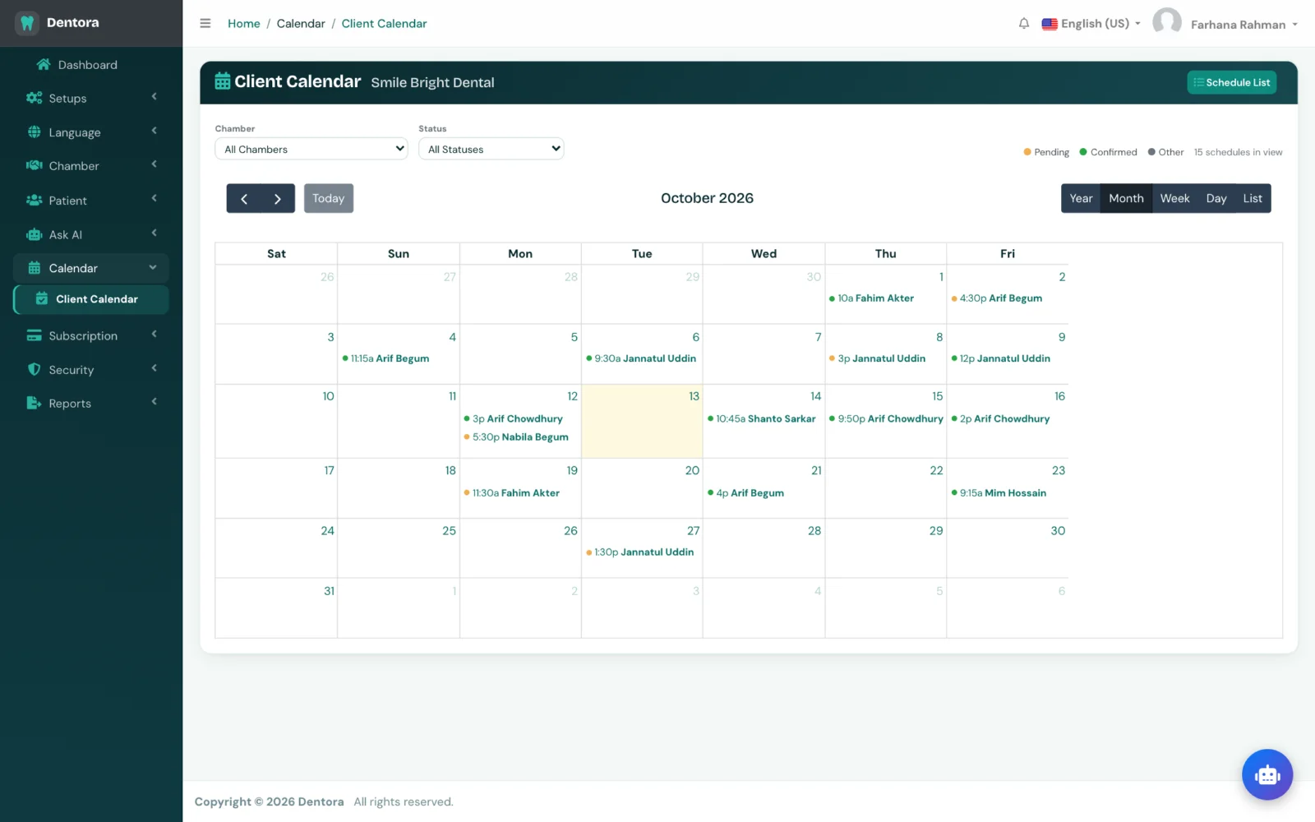The height and width of the screenshot is (822, 1315).
Task: Go to the next month arrow
Action: point(278,198)
